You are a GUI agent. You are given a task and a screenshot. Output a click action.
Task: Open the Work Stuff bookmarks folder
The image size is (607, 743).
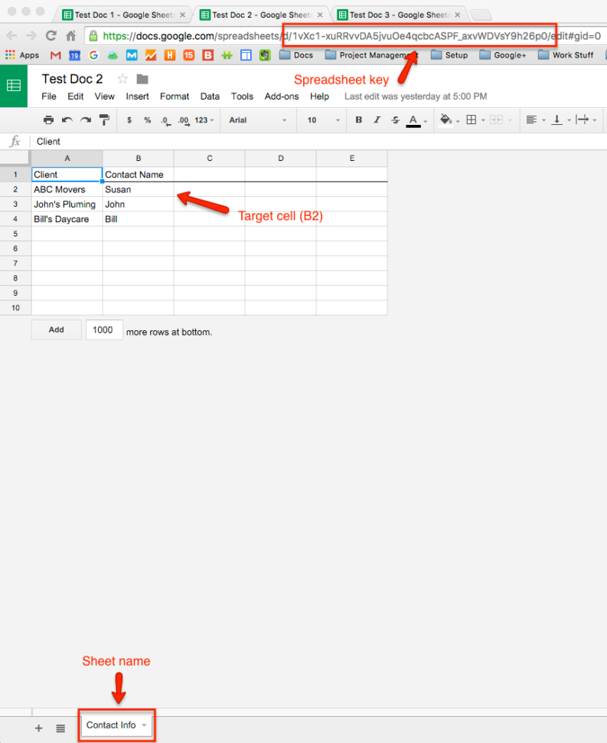[566, 55]
